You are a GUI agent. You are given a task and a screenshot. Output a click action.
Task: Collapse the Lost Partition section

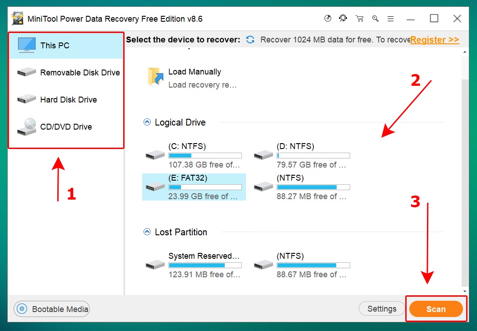147,232
